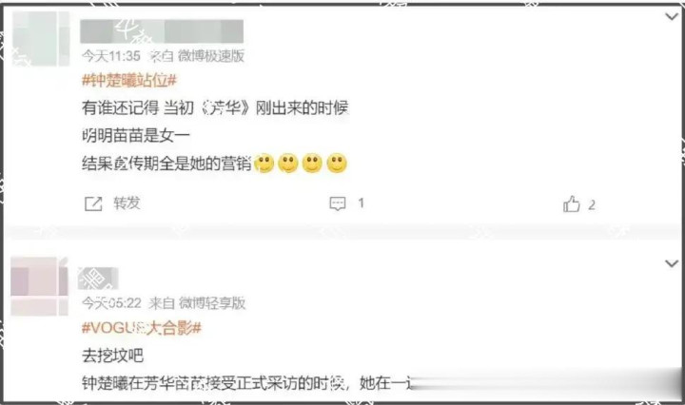
Task: Click the like count 2
Action: [x=592, y=204]
